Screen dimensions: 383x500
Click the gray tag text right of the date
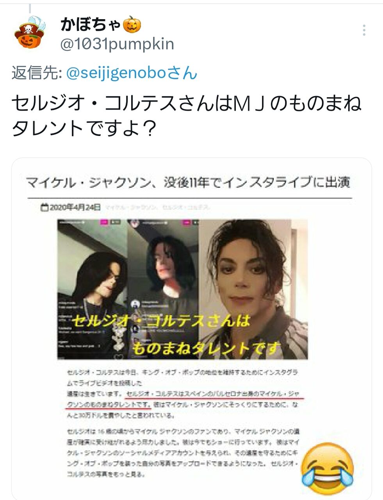click(x=158, y=207)
